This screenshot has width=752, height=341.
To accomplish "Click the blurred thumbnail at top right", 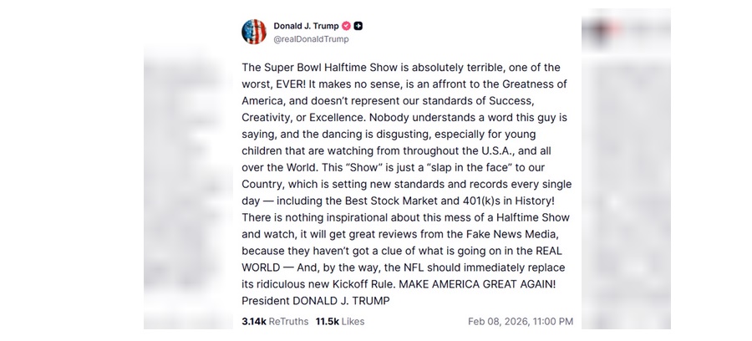I will click(x=625, y=33).
